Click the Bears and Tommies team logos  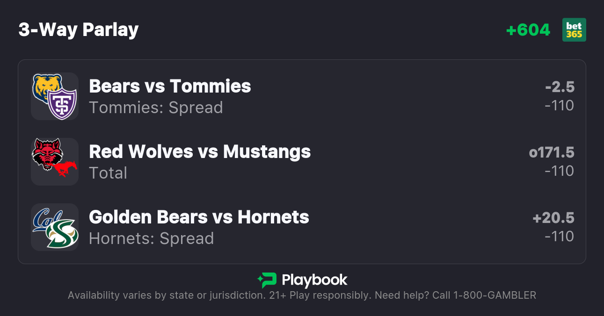55,96
